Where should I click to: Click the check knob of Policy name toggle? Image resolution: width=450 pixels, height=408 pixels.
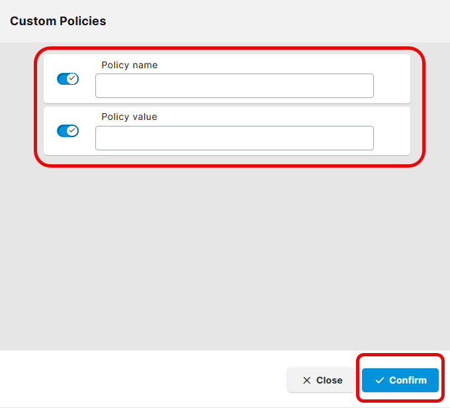click(x=73, y=79)
